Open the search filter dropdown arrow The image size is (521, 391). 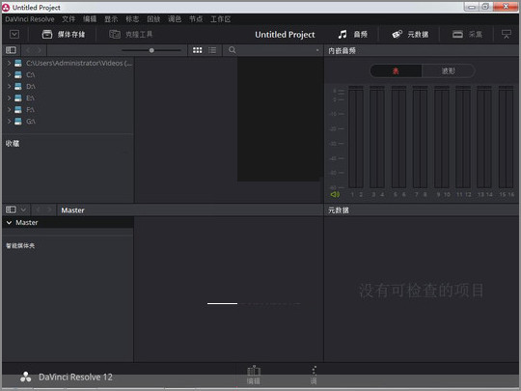tap(317, 50)
